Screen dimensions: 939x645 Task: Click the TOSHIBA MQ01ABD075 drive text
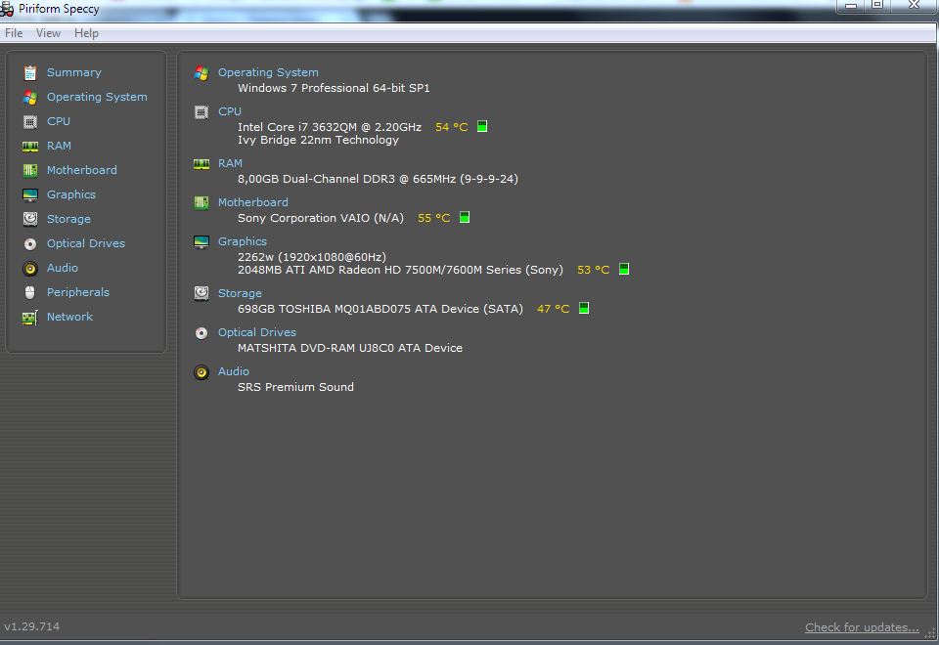[379, 309]
